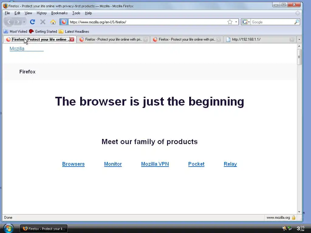The width and height of the screenshot is (311, 233).
Task: Open the Windows Start orb
Action: (x=8, y=228)
